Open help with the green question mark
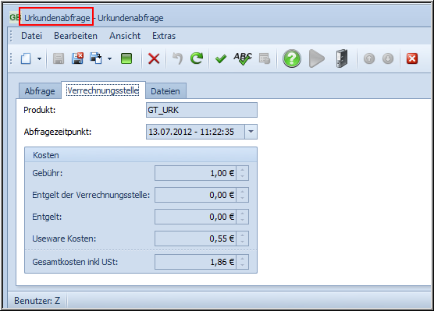434x311 pixels. [292, 58]
